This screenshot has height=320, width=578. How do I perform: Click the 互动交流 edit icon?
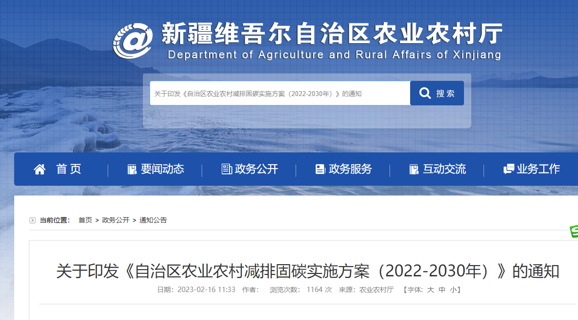tap(414, 169)
